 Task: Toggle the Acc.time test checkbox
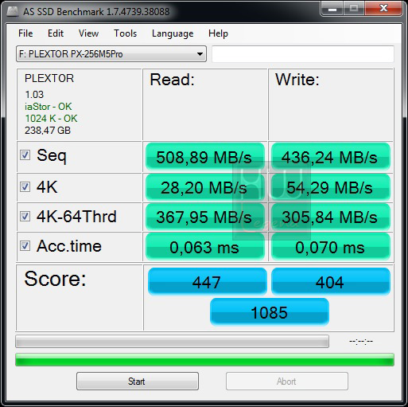coord(25,246)
